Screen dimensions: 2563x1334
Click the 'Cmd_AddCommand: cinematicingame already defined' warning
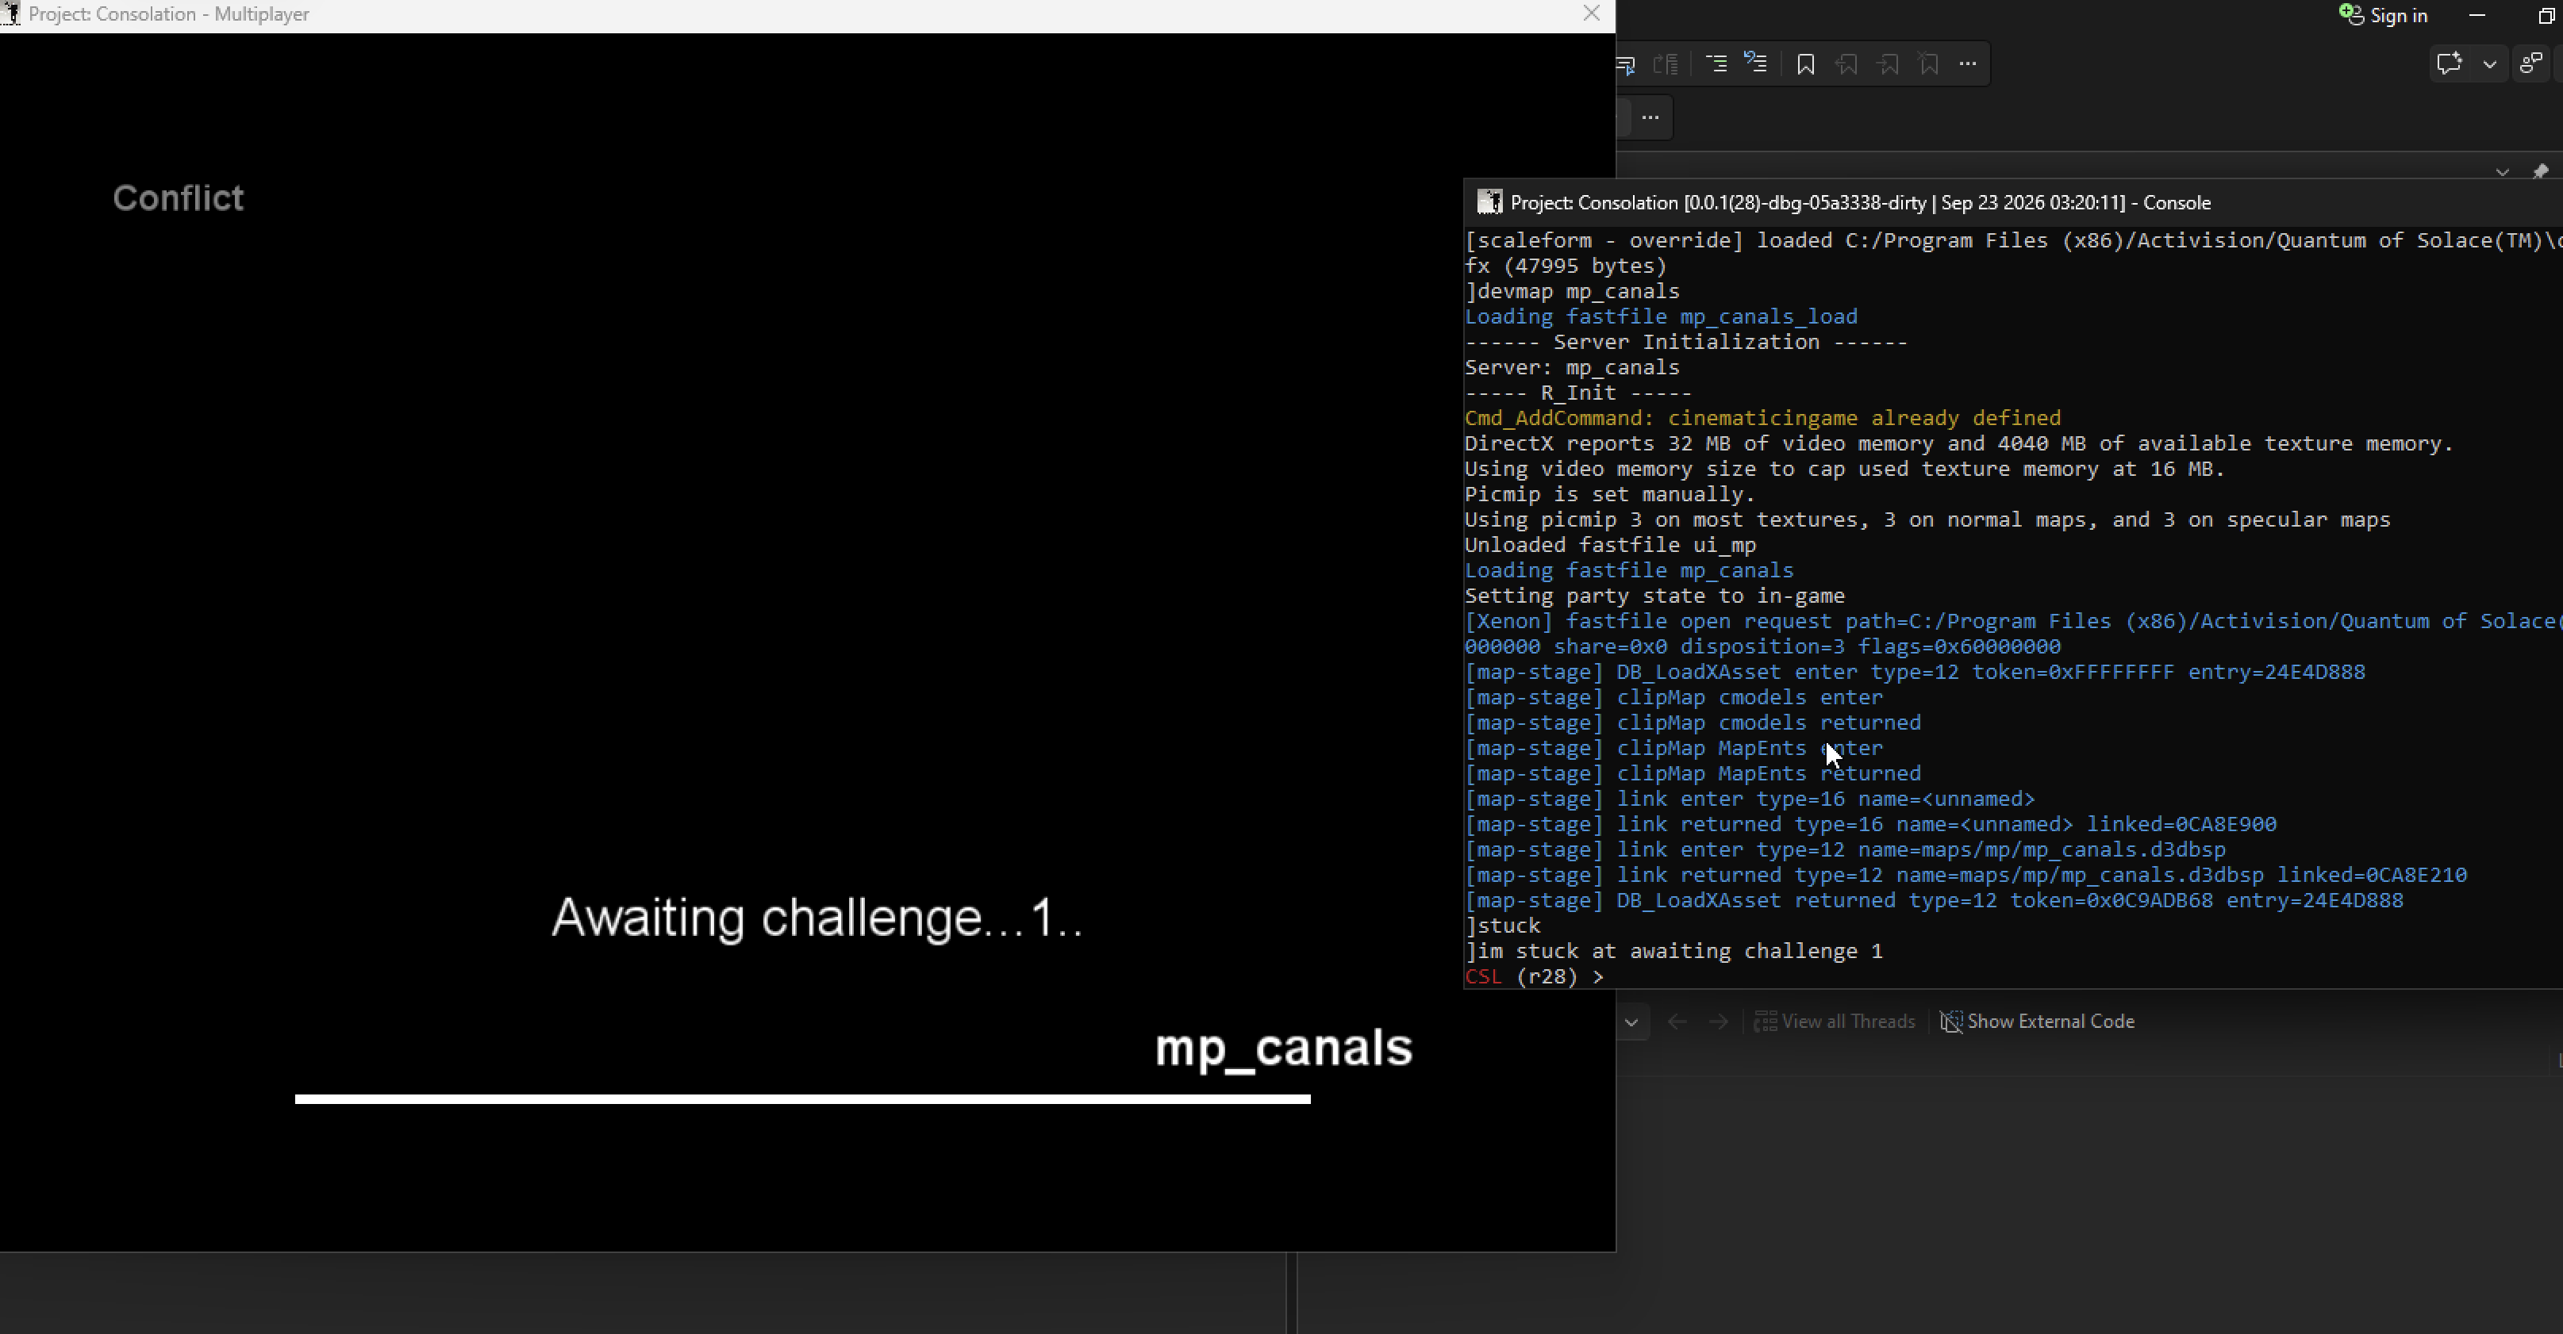[x=1762, y=418]
